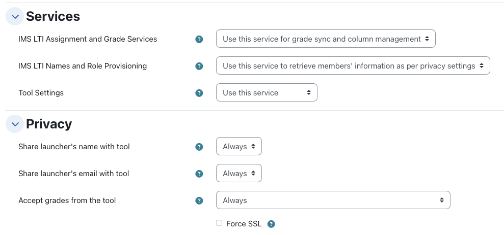
Task: Open the Tool Settings 'Use this service' dropdown
Action: [x=267, y=92]
